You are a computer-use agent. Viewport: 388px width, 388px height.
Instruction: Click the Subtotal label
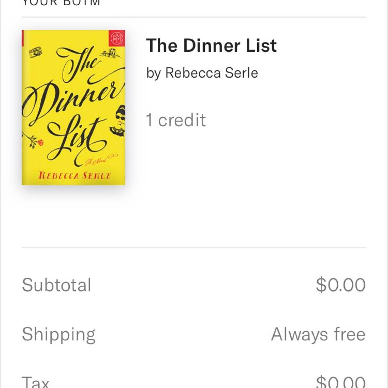[56, 285]
